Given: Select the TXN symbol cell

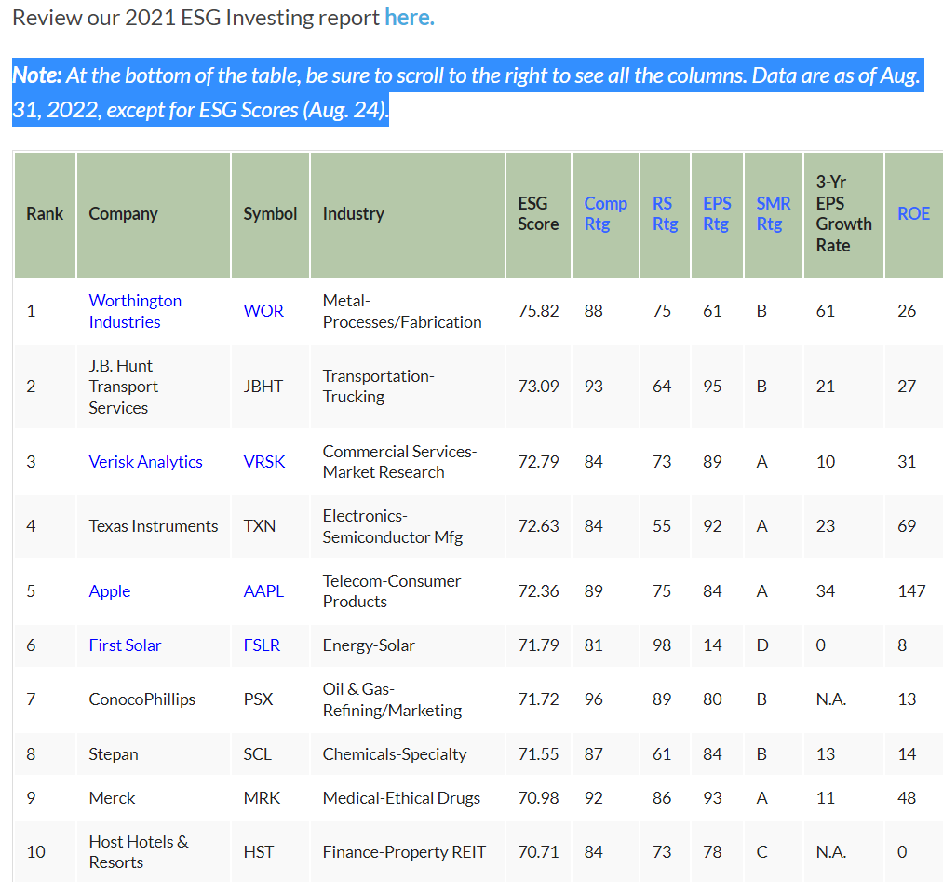Looking at the screenshot, I should (270, 526).
